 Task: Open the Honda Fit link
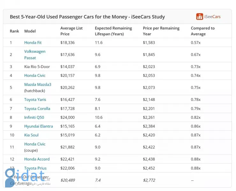click(x=33, y=43)
